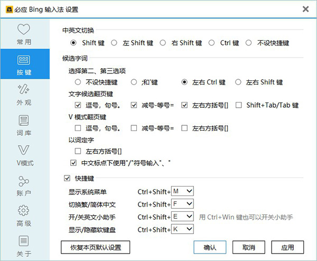The height and width of the screenshot is (261, 317).
Task: Enable 左右方括号[] under V 模式翻页键
Action: 184,128
